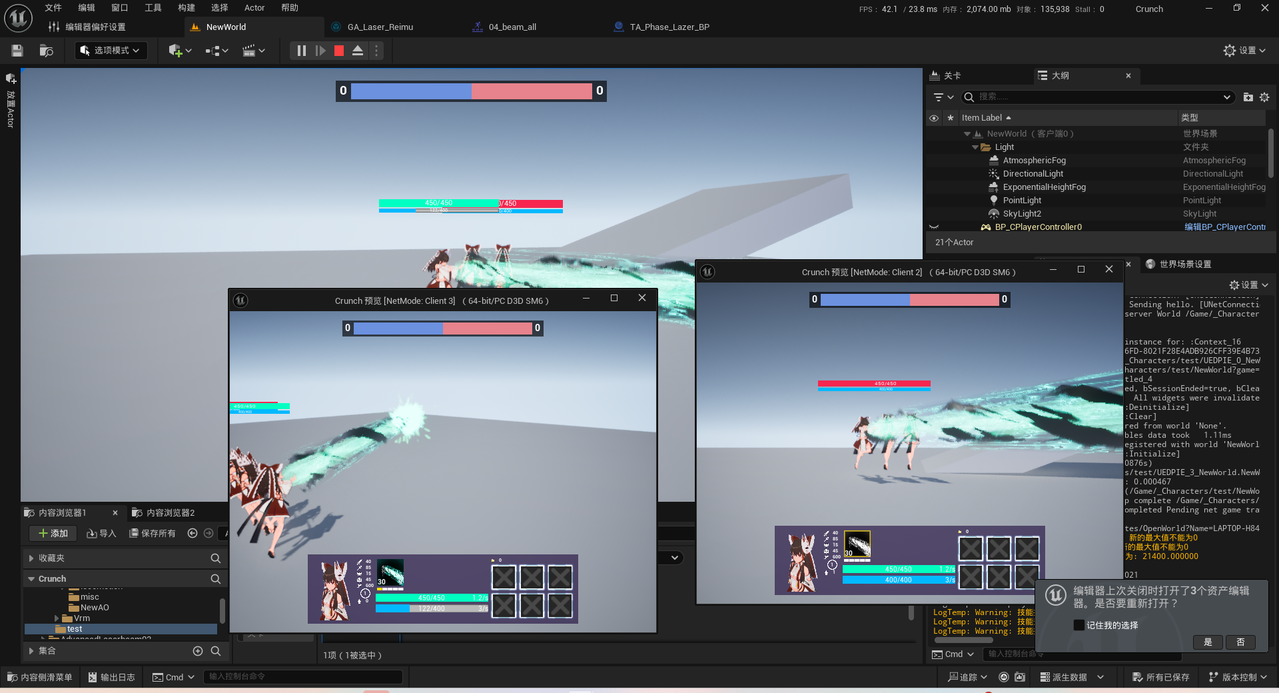Viewport: 1279px width, 693px height.
Task: Open 版本控制 revision control menu
Action: pos(1238,677)
